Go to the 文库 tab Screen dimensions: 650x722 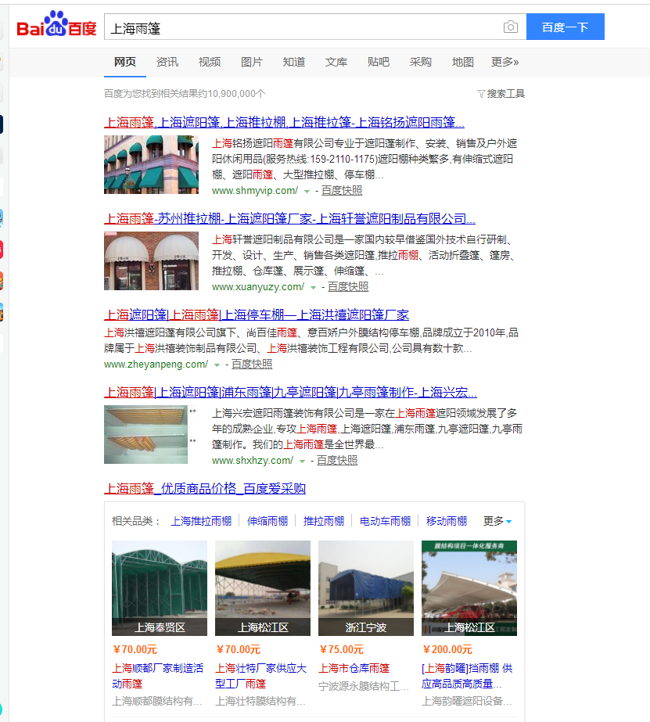click(x=336, y=62)
